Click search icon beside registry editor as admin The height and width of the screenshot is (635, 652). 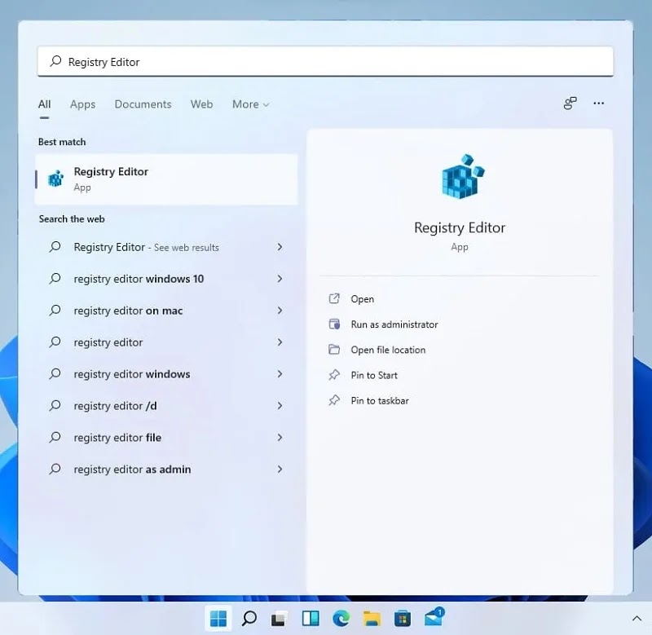pos(55,469)
